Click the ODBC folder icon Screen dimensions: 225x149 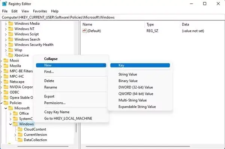click(6, 92)
